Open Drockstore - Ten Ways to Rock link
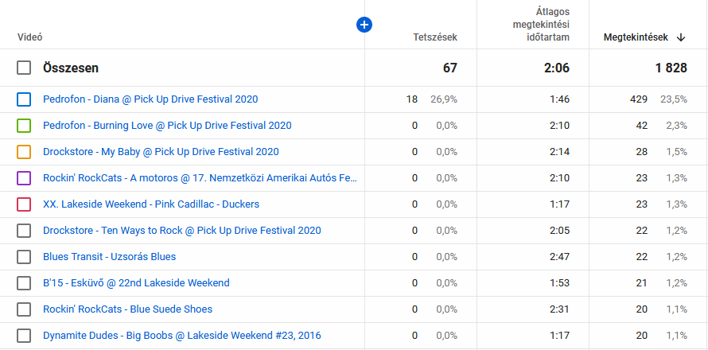The width and height of the screenshot is (708, 350). click(181, 231)
